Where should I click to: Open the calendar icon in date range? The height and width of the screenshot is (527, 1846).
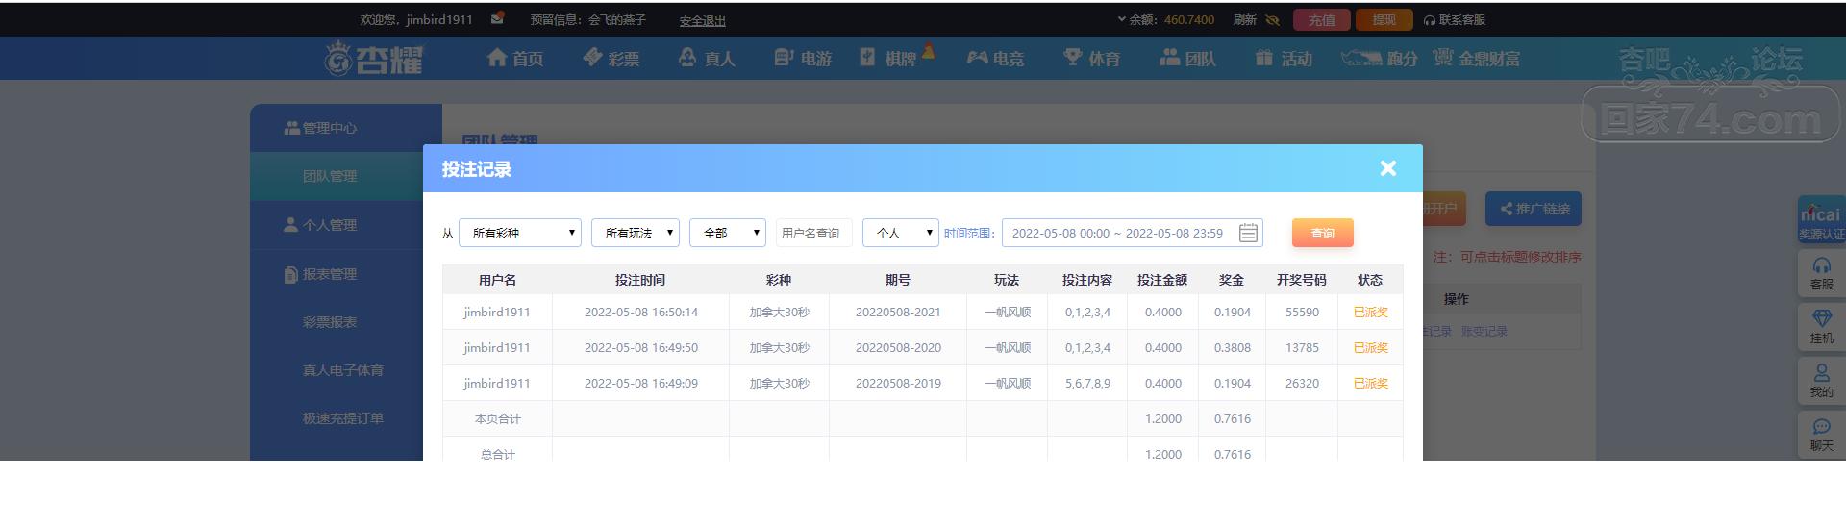coord(1248,233)
